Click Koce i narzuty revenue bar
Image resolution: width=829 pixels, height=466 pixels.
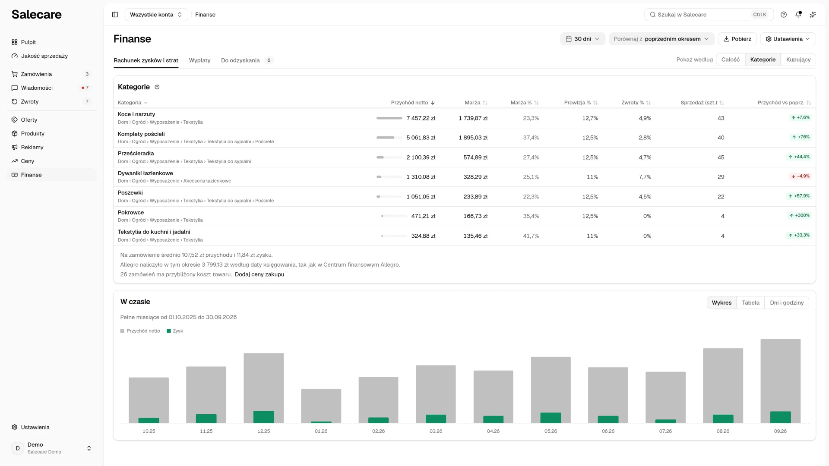389,118
